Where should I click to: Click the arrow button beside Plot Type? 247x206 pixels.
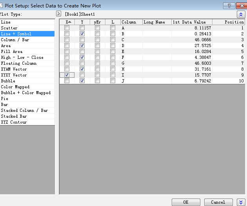pyautogui.click(x=58, y=14)
